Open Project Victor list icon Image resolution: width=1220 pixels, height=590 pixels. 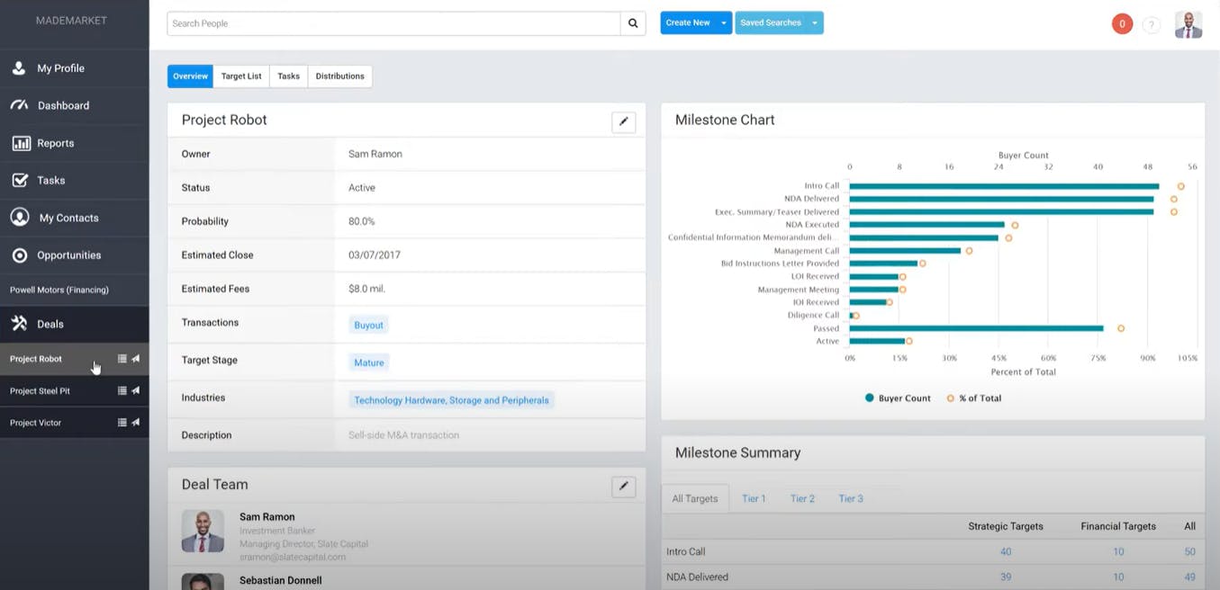click(122, 423)
